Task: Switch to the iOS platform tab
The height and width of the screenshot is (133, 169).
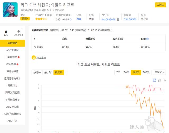Action: click(x=6, y=33)
